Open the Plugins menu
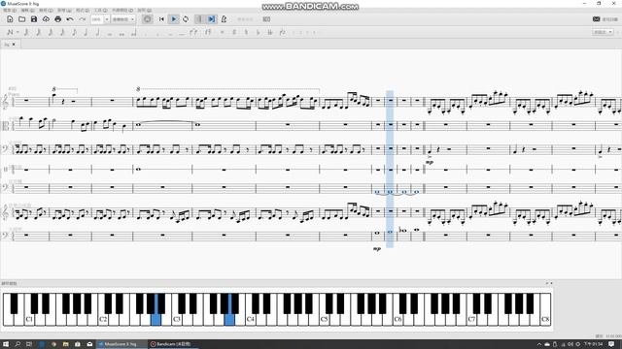The image size is (622, 349). click(122, 11)
